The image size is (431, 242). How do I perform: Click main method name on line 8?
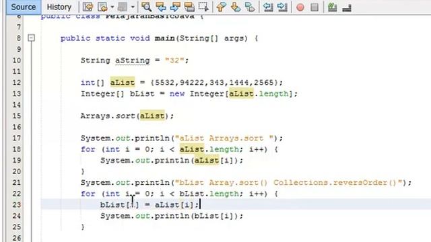[164, 38]
